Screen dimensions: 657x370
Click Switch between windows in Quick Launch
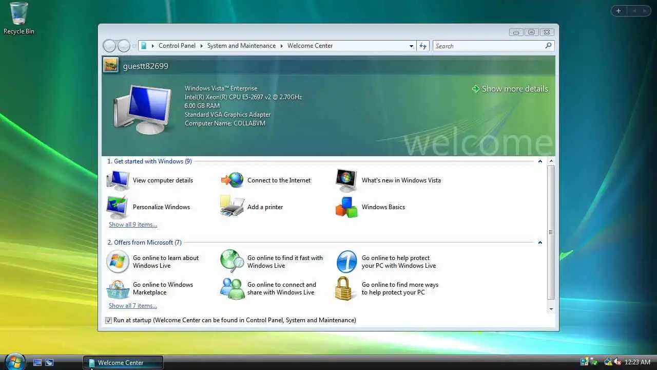pyautogui.click(x=49, y=362)
